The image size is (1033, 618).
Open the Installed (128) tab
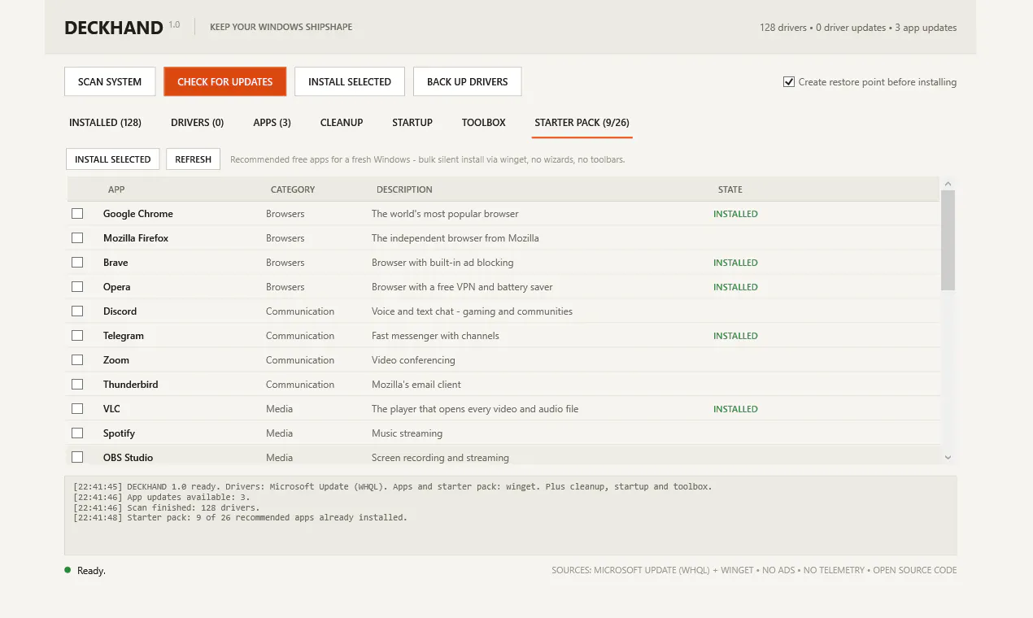point(105,123)
